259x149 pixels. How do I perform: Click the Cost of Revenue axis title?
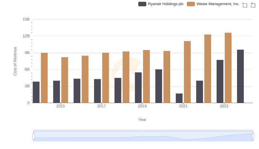point(15,61)
